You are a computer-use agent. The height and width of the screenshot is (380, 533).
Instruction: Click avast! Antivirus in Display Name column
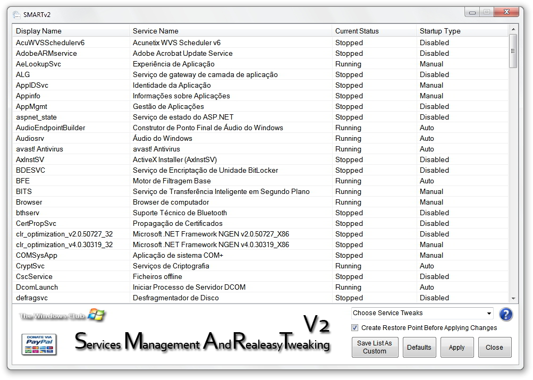coord(39,149)
